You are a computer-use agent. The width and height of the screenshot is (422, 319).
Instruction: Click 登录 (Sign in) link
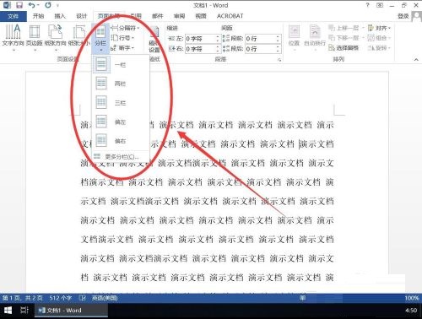403,16
